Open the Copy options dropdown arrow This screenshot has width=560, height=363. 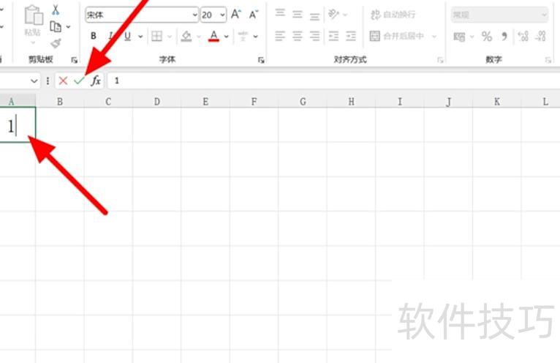coord(68,27)
